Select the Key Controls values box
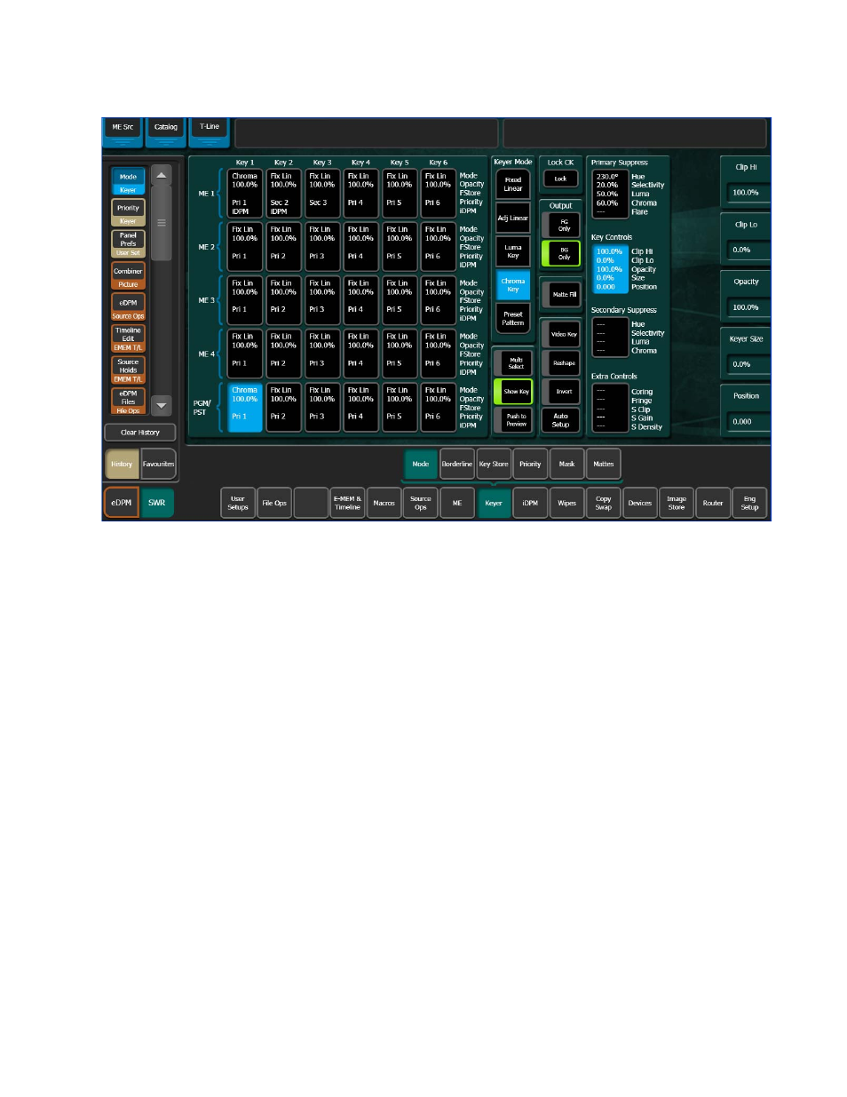Screen dimensions: 847x1097 609,269
